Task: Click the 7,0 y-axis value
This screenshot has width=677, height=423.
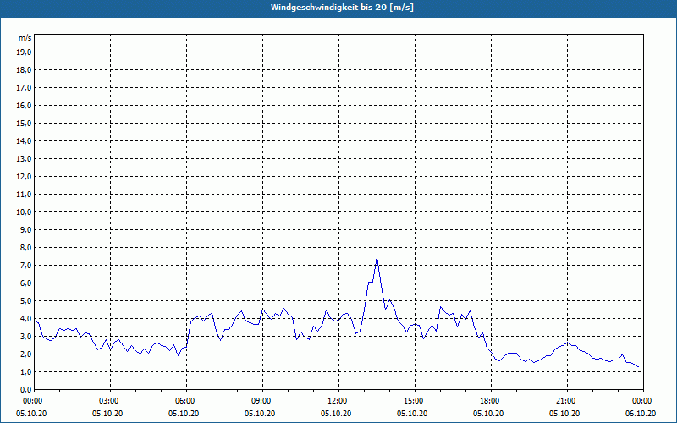Action: click(25, 265)
